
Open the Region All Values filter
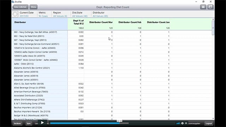pos(60,14)
